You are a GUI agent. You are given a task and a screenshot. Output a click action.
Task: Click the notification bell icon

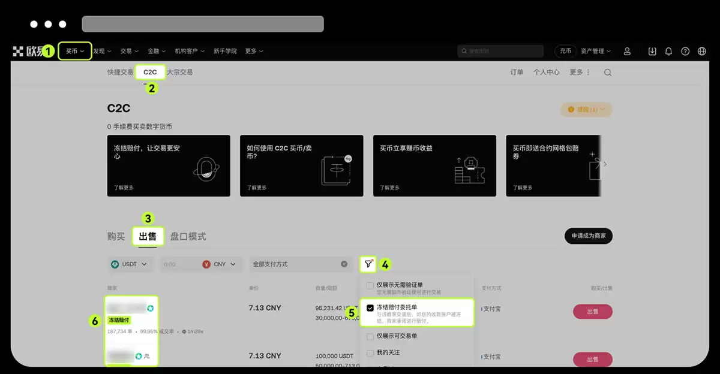coord(668,51)
